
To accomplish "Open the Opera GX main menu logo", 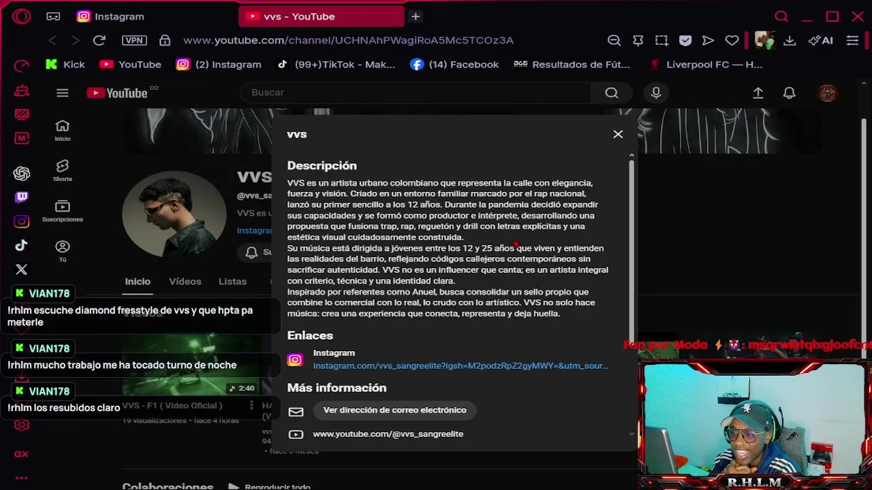I will tap(21, 16).
